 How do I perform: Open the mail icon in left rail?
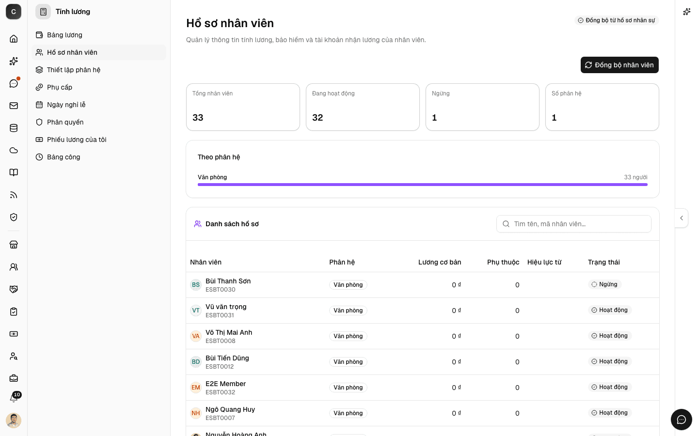[14, 106]
